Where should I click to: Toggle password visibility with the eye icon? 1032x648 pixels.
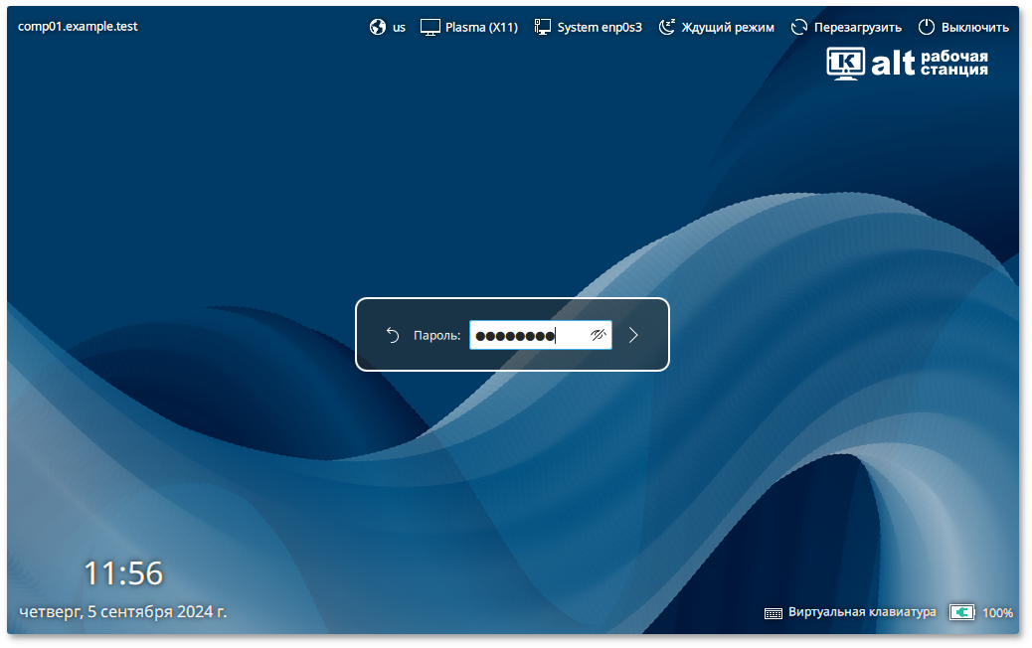(x=598, y=335)
